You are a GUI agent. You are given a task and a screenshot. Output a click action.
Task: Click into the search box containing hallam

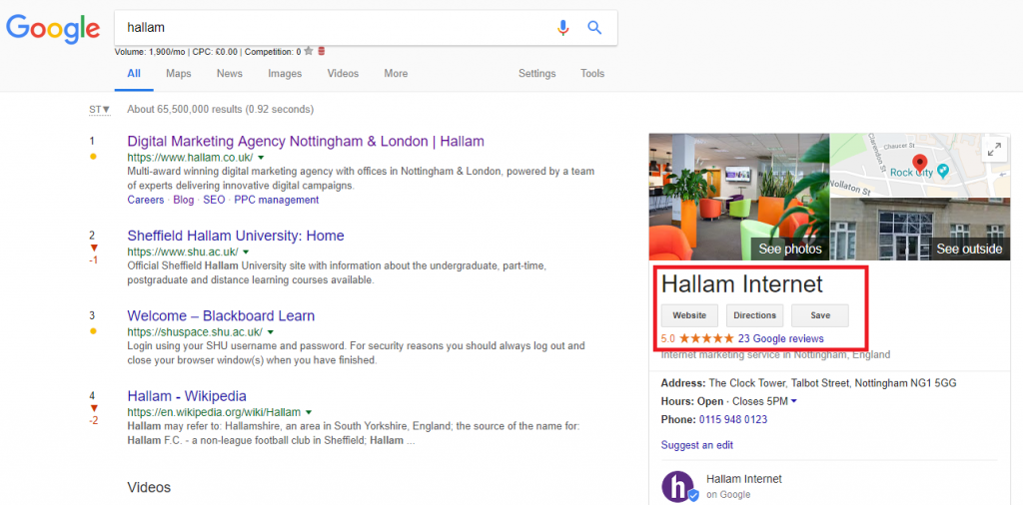pyautogui.click(x=330, y=28)
